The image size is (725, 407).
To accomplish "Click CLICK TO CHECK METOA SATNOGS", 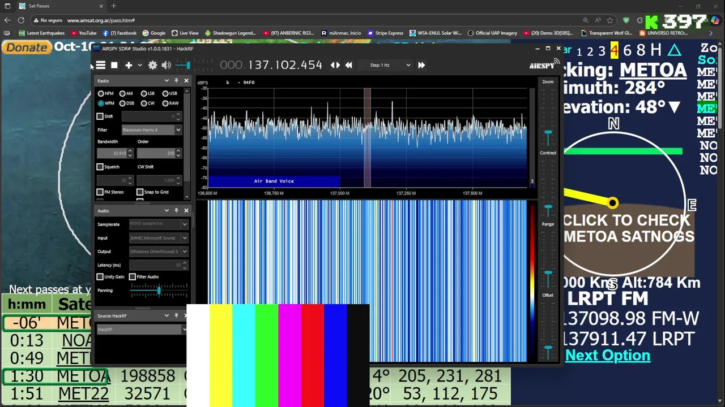I will point(629,228).
